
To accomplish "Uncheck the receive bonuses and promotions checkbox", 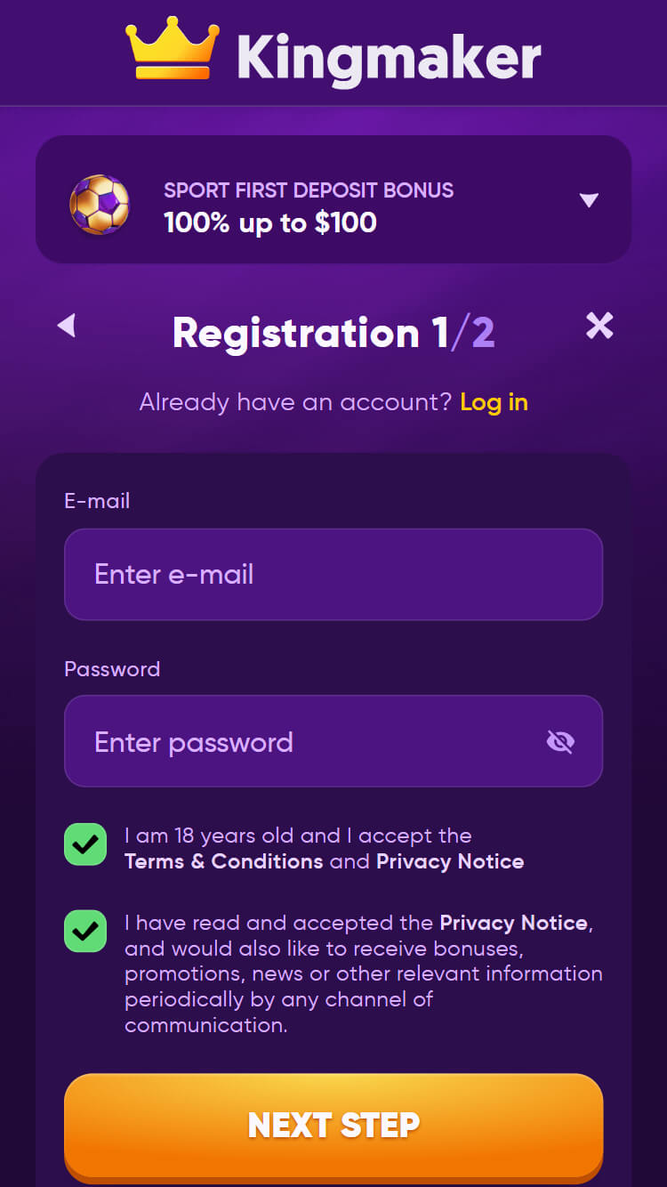I will pos(85,931).
